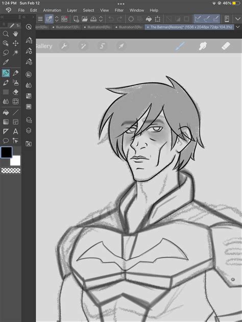This screenshot has height=322, width=242.
Task: Switch to the Illustration13 canvas tab
Action: tap(66, 27)
